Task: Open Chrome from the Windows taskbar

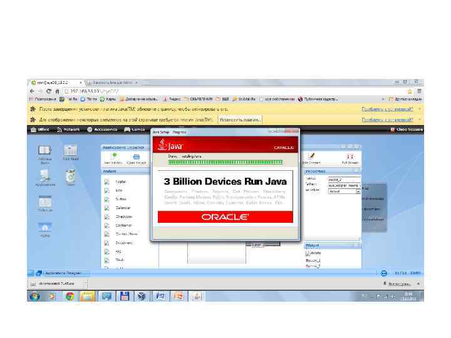Action: point(70,296)
